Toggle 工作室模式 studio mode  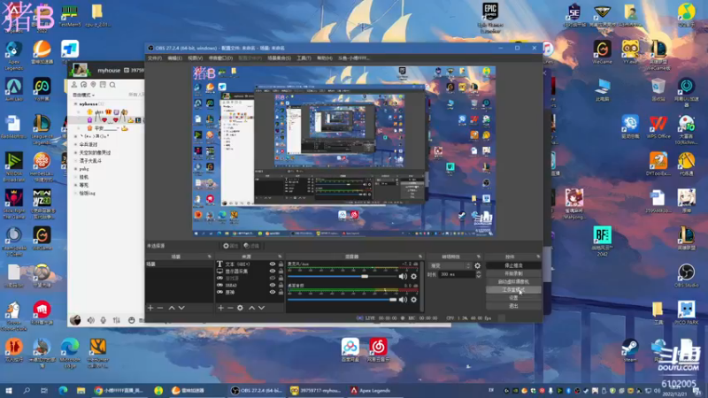point(513,290)
